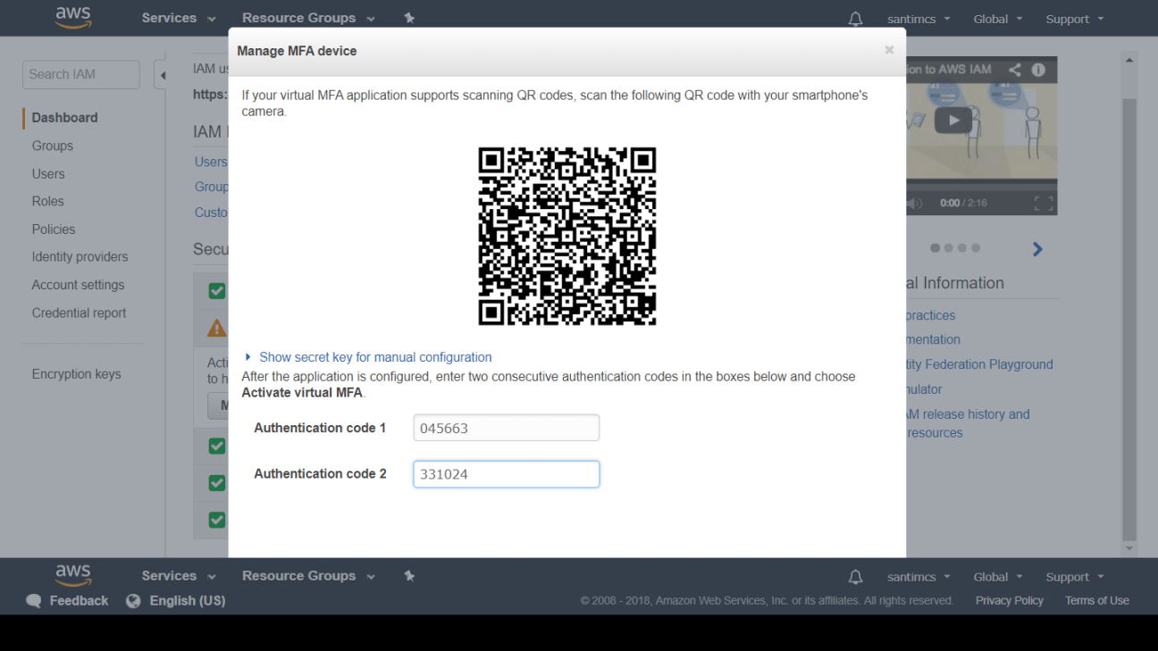Open Credential report in sidebar
This screenshot has height=651, width=1158.
pyautogui.click(x=79, y=313)
